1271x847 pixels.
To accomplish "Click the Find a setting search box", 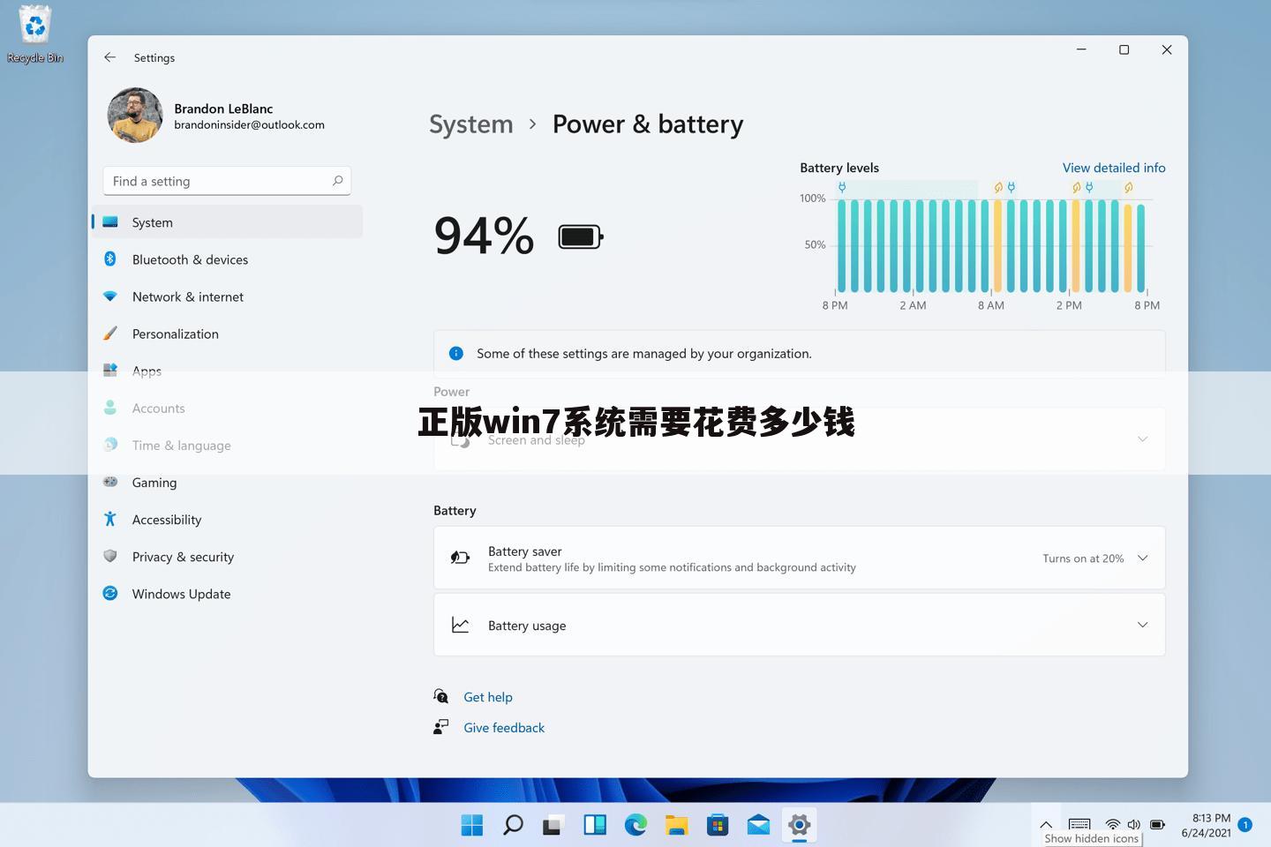I will [x=227, y=181].
